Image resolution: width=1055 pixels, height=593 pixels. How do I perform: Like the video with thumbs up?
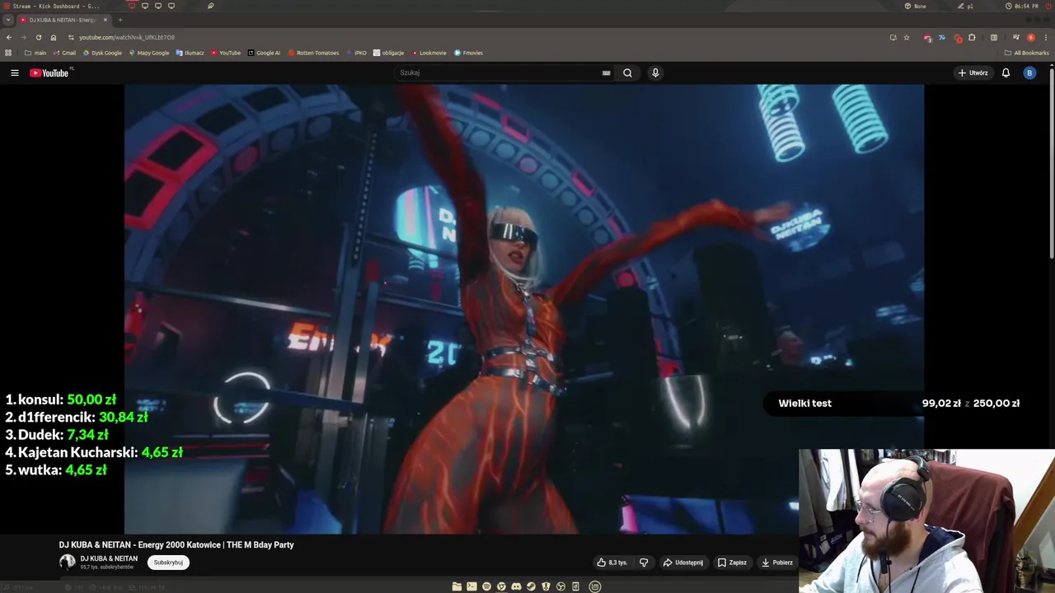pos(612,563)
